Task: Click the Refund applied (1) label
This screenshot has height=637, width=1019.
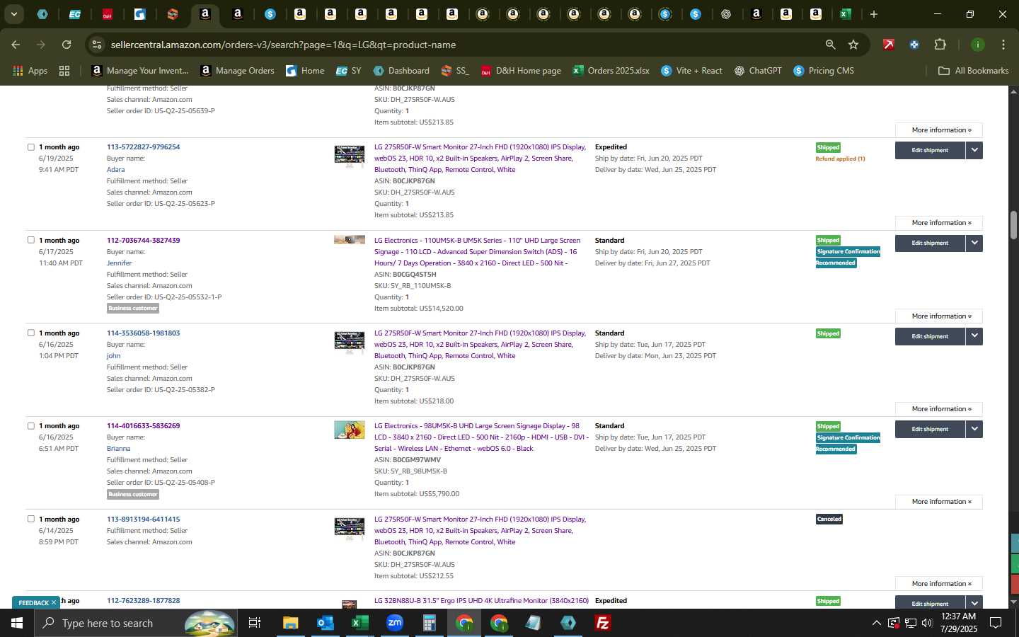Action: (x=840, y=159)
